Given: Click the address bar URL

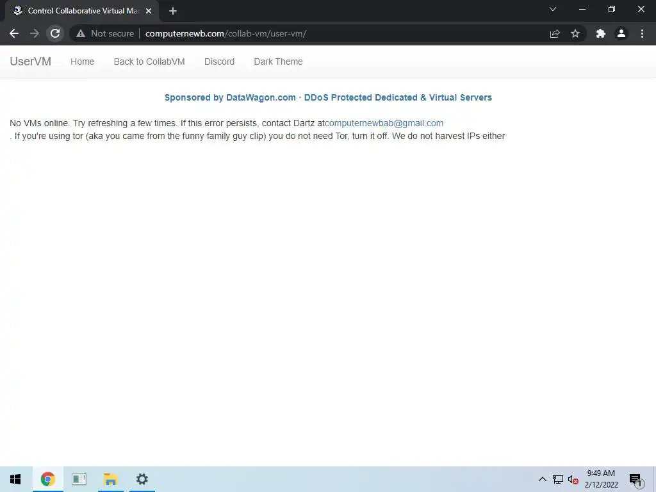Looking at the screenshot, I should pyautogui.click(x=226, y=33).
